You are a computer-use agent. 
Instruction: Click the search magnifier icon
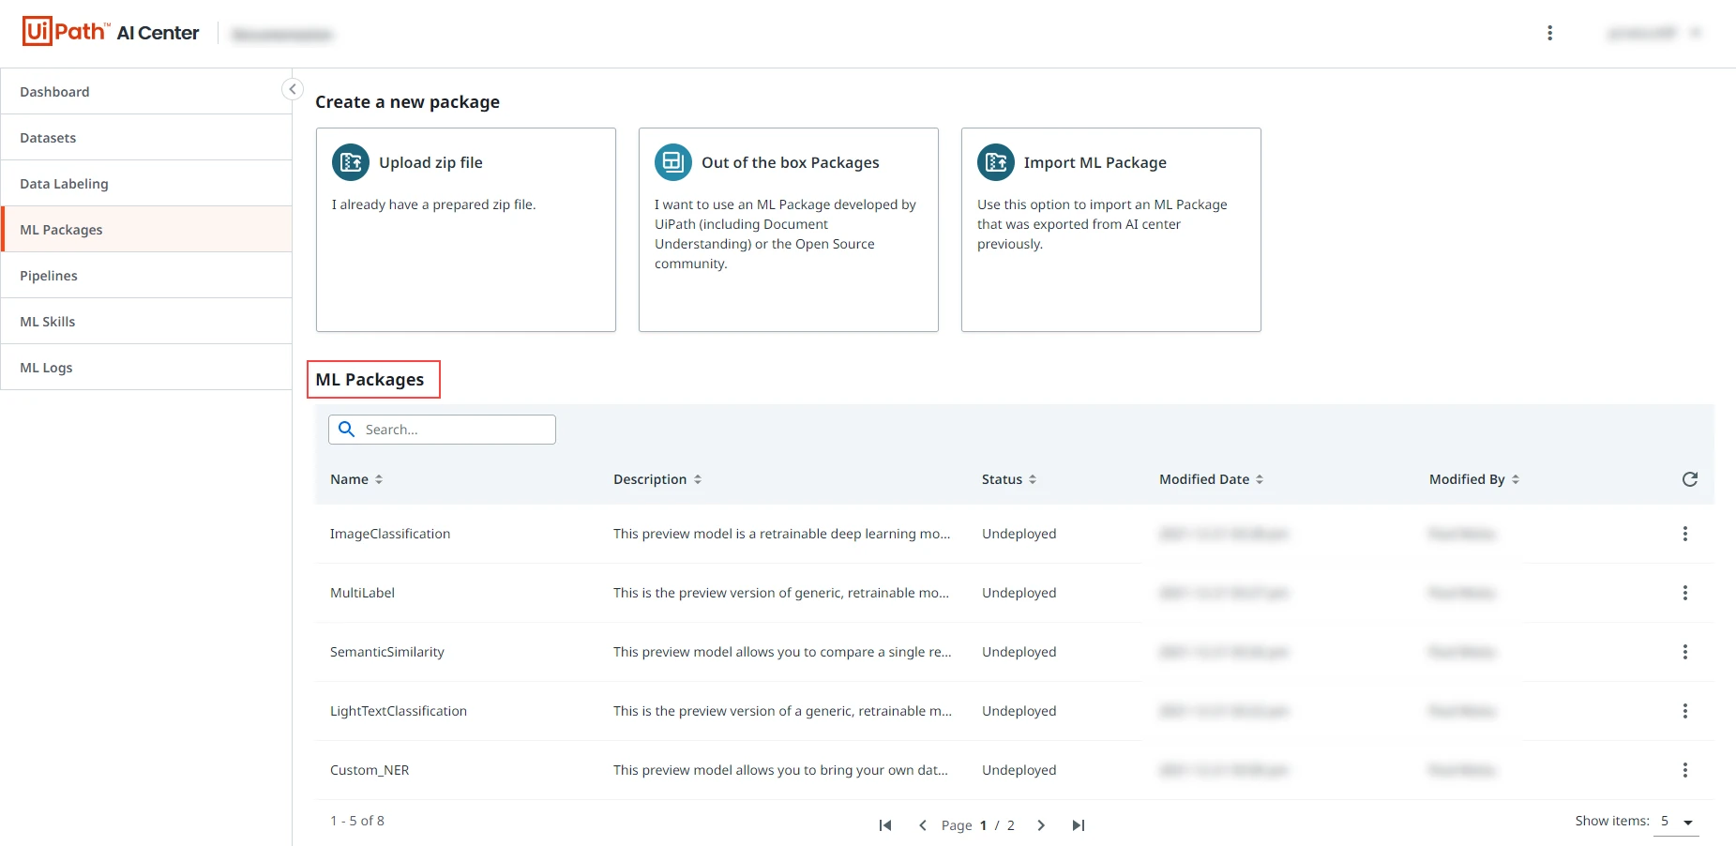click(346, 430)
